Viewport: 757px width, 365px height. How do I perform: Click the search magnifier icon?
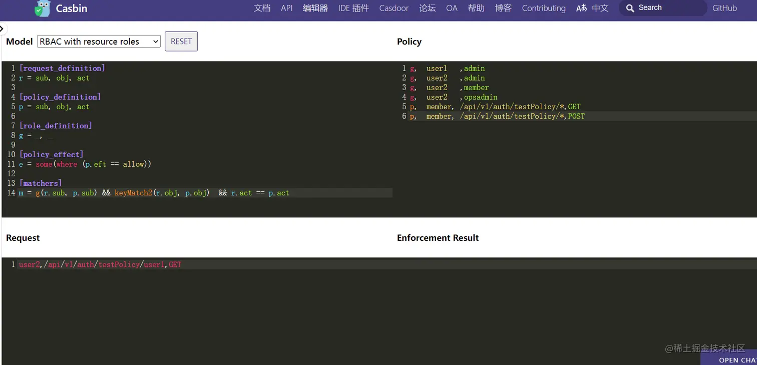tap(630, 8)
